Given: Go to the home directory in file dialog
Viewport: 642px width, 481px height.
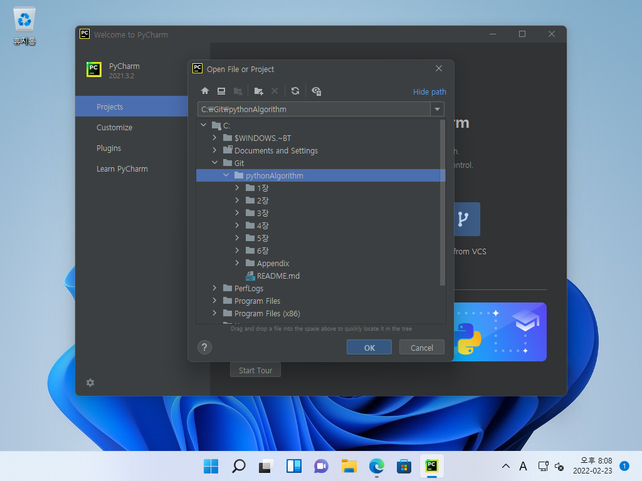Looking at the screenshot, I should tap(205, 91).
